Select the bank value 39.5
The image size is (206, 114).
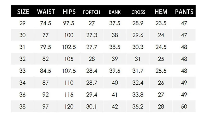(x=114, y=71)
